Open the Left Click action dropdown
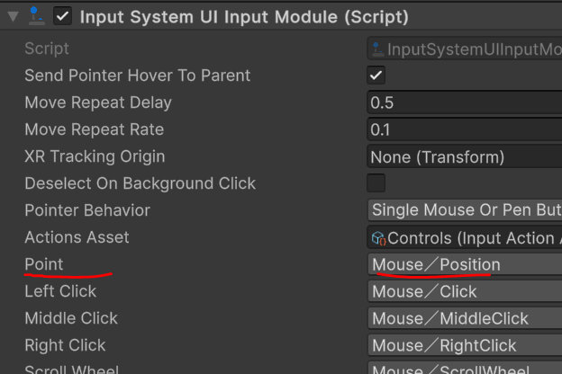 (x=465, y=291)
